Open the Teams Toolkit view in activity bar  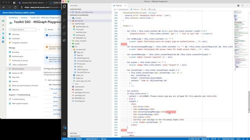coord(64,40)
